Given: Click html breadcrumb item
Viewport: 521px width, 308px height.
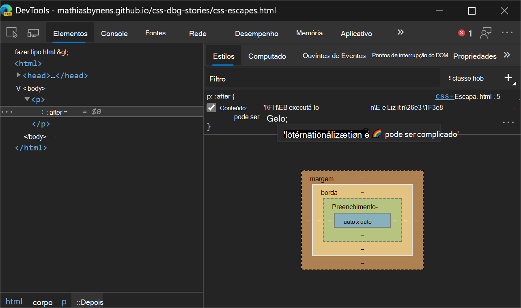Looking at the screenshot, I should 14,302.
